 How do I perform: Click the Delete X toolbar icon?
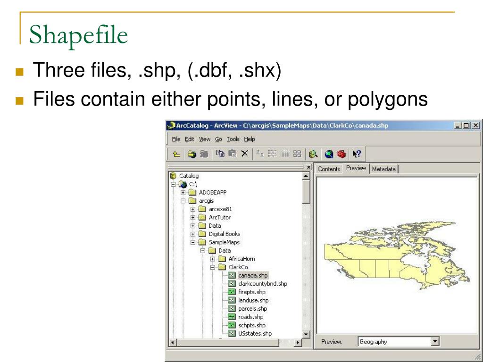245,154
